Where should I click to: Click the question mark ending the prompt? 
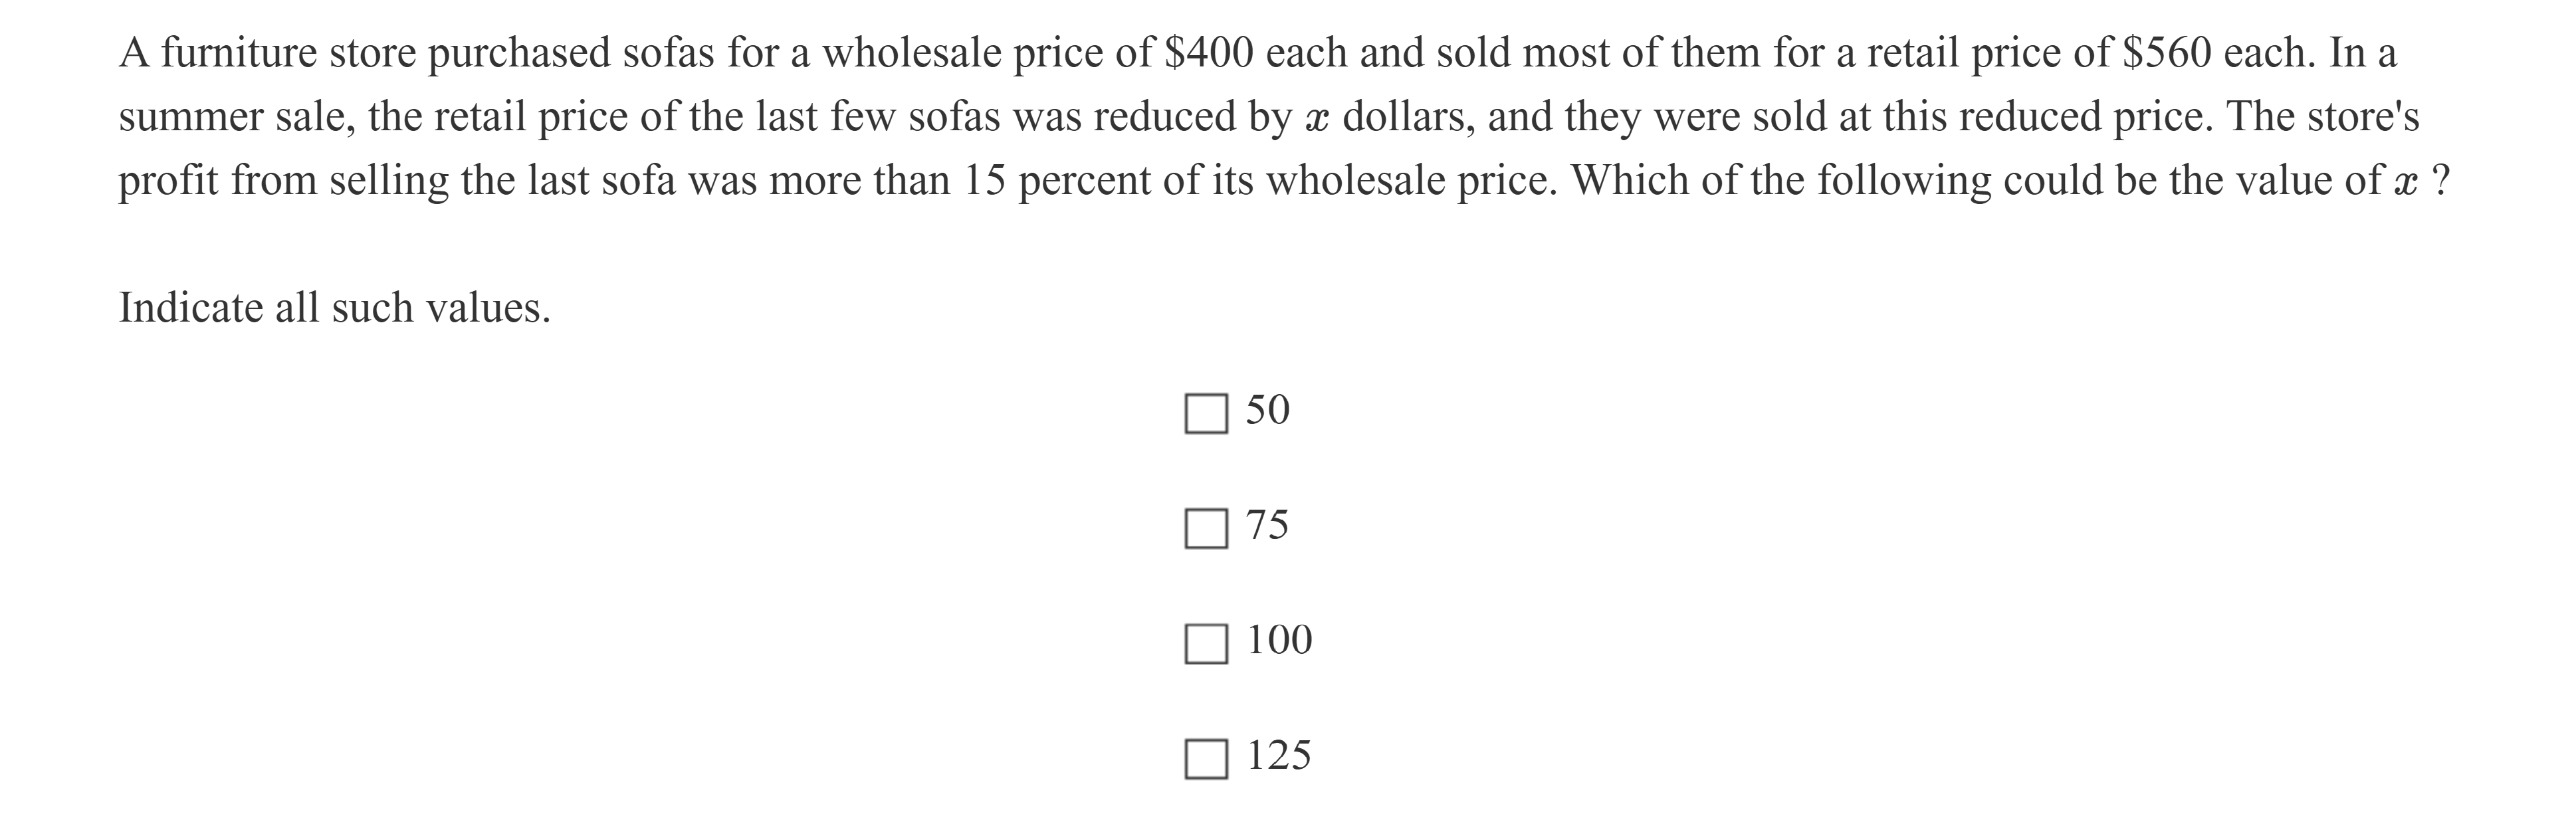click(2440, 181)
